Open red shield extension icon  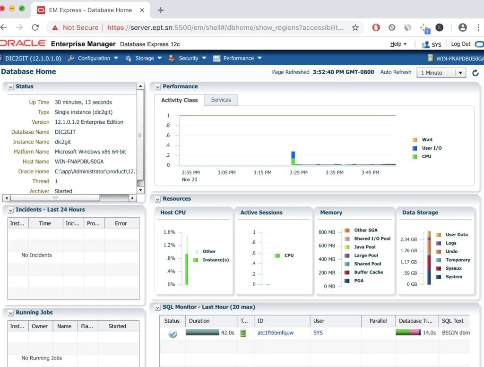pyautogui.click(x=376, y=27)
